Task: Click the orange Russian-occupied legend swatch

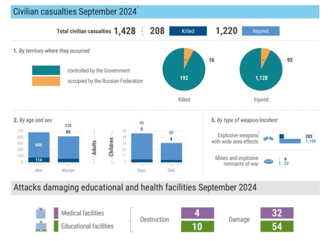Action: tap(46, 81)
